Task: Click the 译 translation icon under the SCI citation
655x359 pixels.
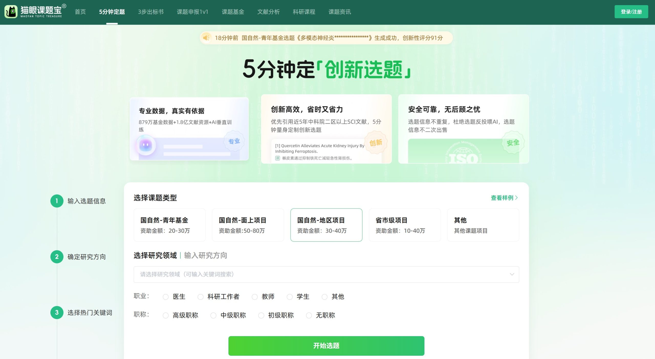Action: (277, 158)
